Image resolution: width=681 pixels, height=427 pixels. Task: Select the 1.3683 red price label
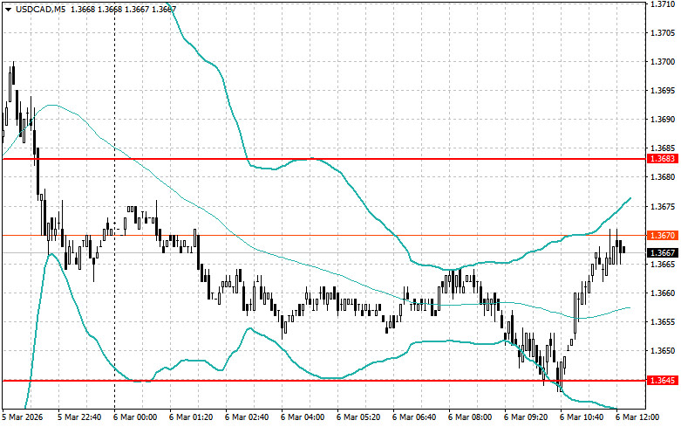(663, 159)
